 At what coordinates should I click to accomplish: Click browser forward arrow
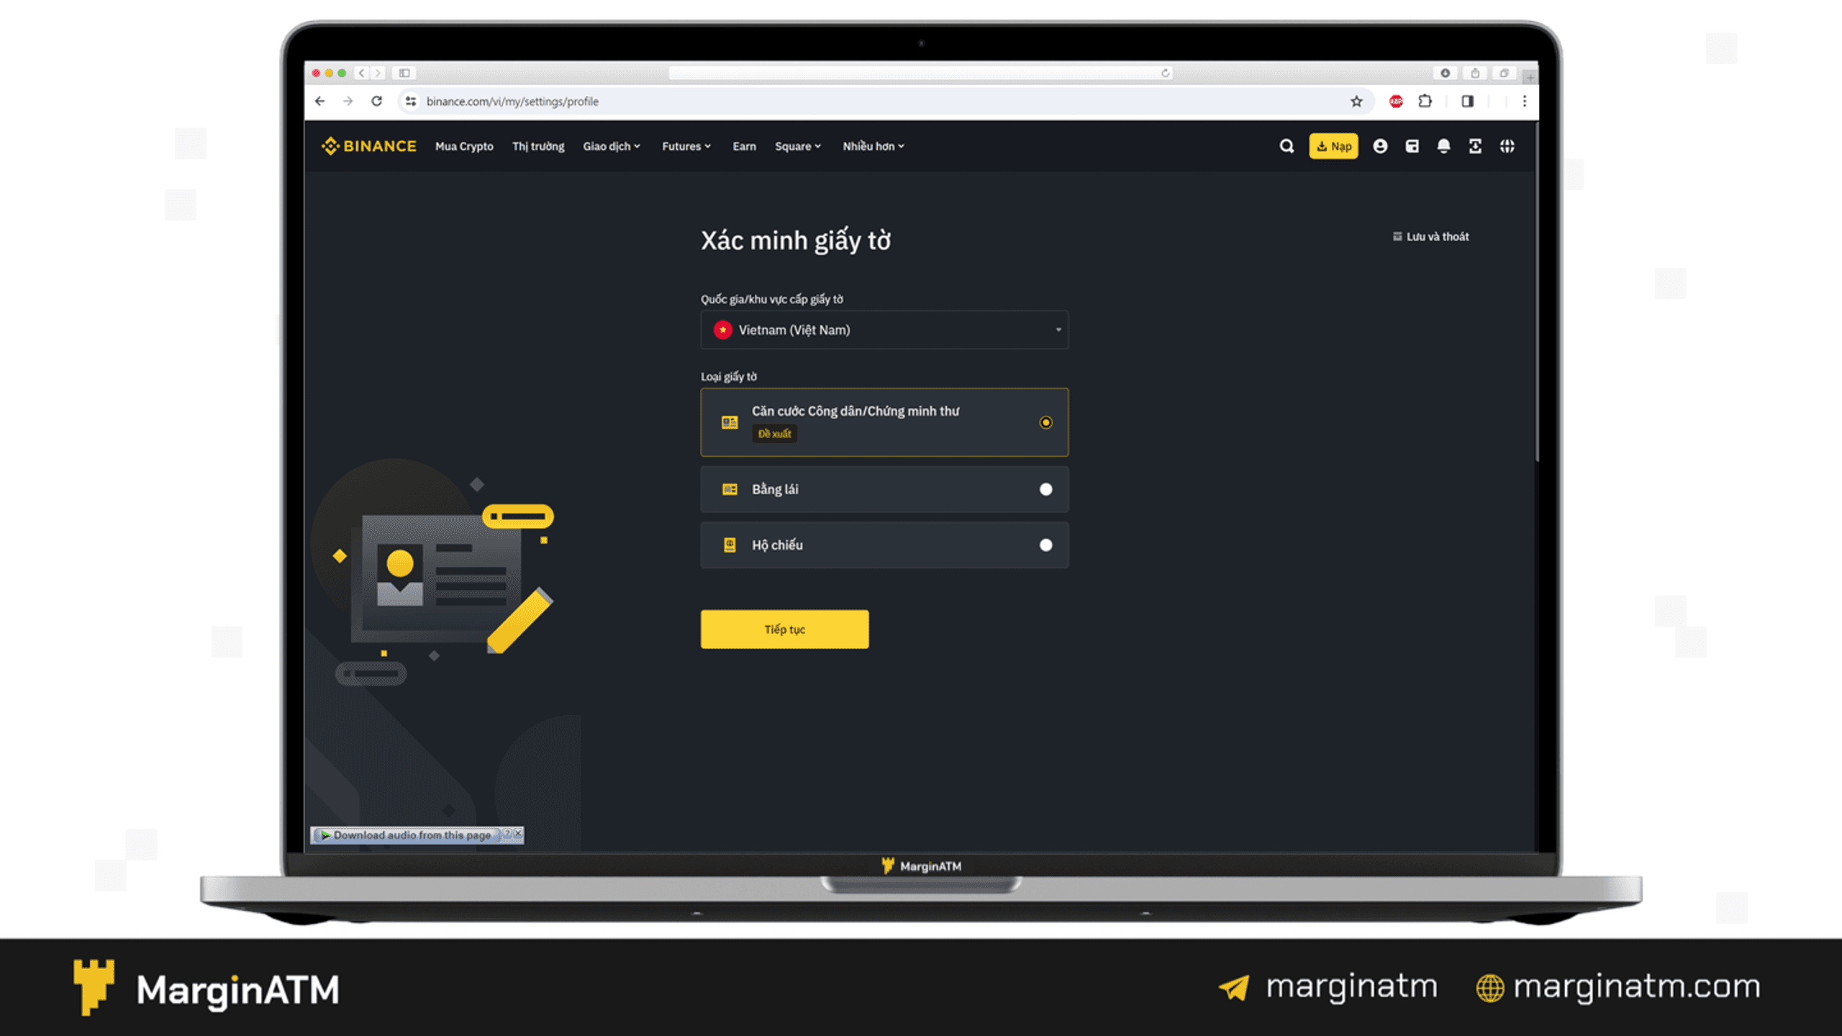(348, 101)
